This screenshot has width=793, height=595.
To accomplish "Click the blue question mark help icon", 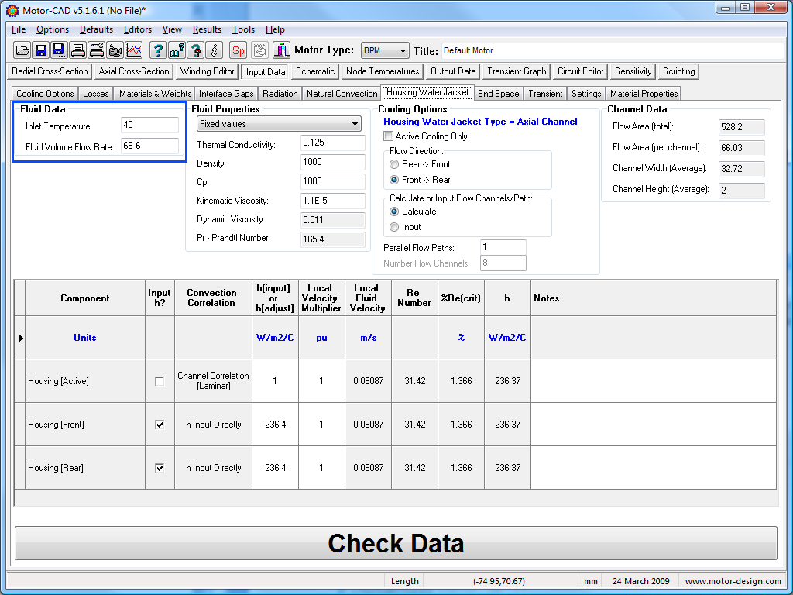I will 158,50.
